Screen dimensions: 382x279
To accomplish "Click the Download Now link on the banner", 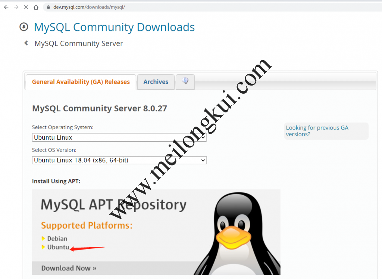I will coord(68,268).
